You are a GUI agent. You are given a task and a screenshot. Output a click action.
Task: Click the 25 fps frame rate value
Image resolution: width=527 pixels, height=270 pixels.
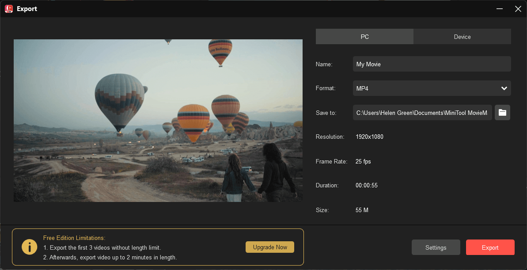[x=363, y=161]
